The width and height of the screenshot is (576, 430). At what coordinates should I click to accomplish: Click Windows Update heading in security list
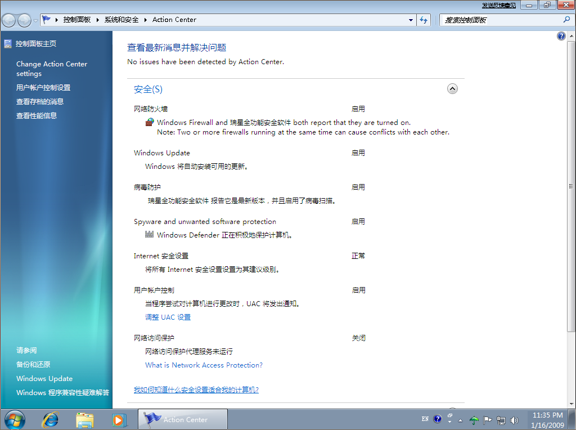[x=162, y=153]
